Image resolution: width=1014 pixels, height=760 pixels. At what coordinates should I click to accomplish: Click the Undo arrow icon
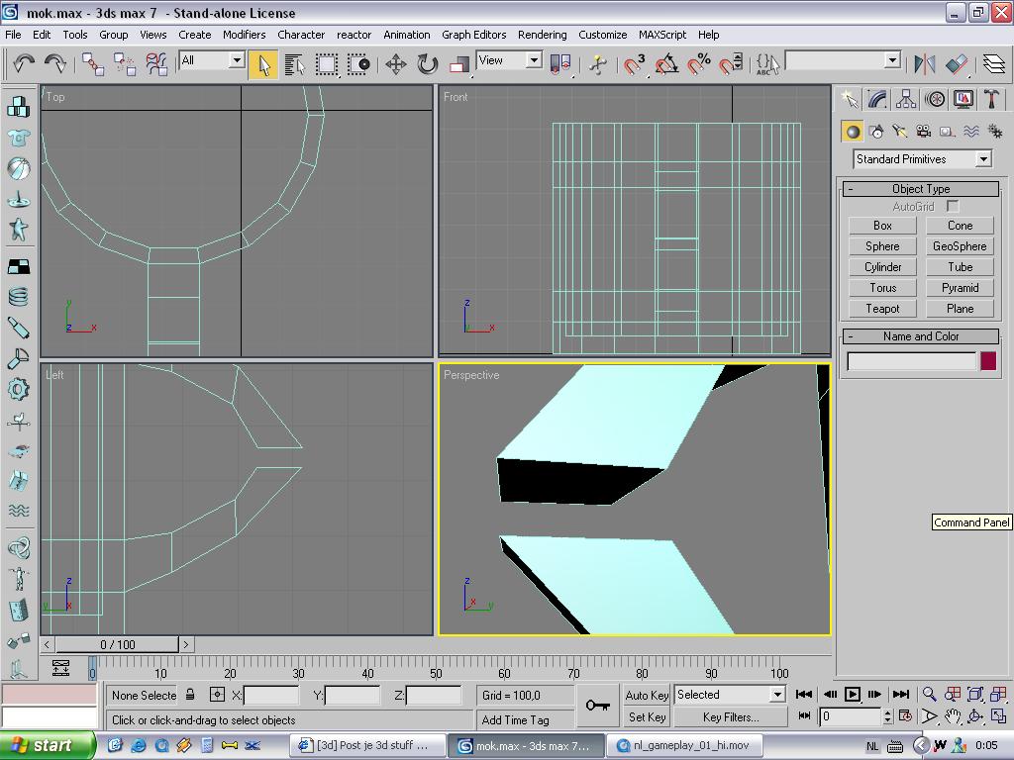[24, 64]
